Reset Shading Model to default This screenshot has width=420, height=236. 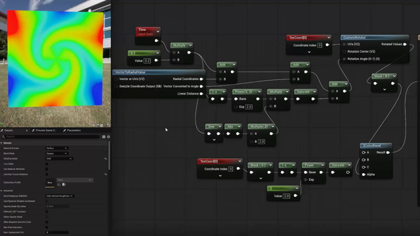click(x=106, y=159)
